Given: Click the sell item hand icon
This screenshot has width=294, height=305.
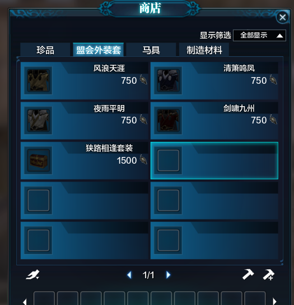Looking at the screenshot, I should (32, 275).
